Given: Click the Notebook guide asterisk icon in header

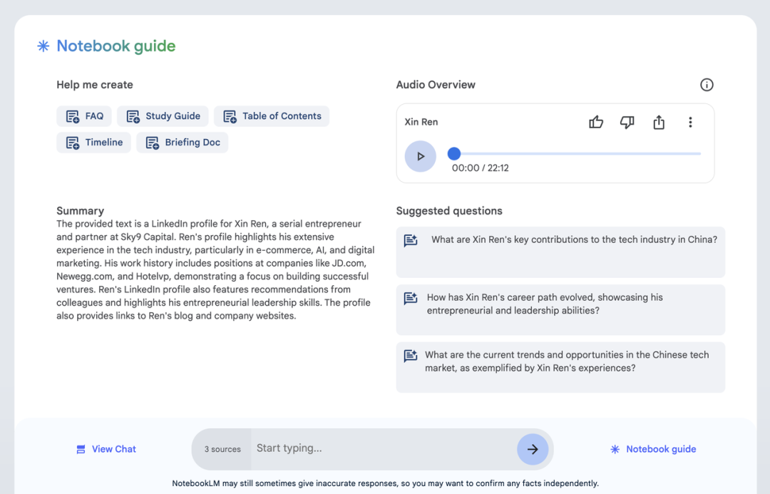Looking at the screenshot, I should [x=43, y=46].
